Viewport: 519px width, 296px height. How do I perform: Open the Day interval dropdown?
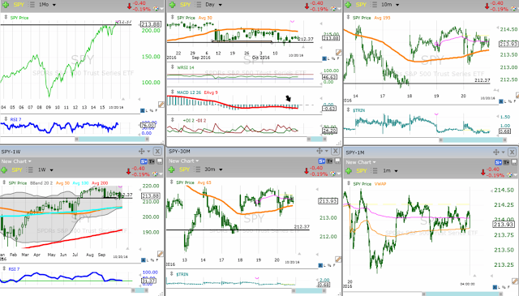pos(221,5)
